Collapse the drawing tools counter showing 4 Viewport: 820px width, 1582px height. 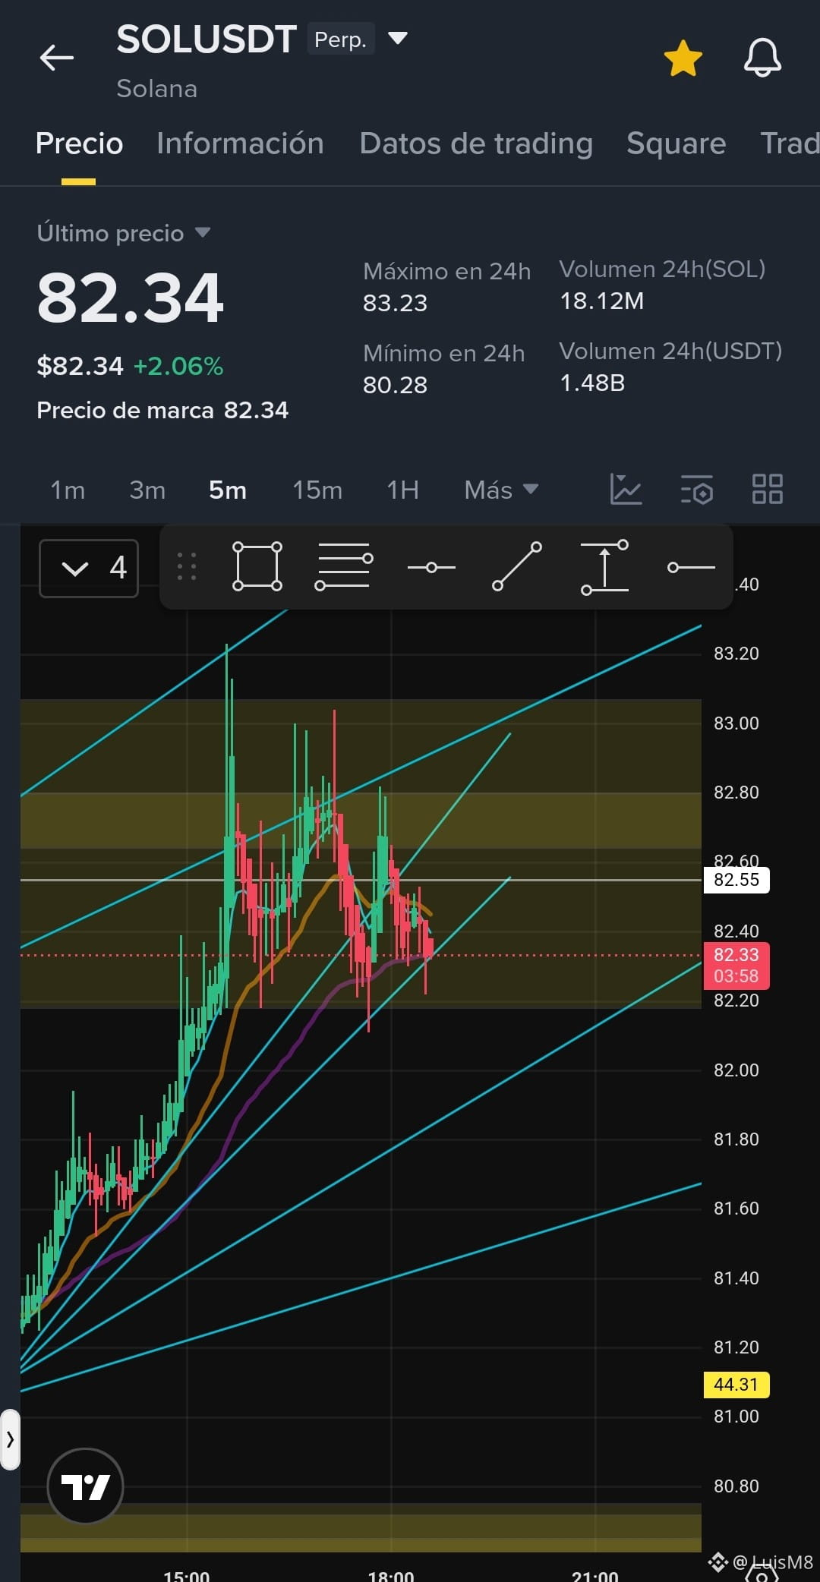(89, 568)
